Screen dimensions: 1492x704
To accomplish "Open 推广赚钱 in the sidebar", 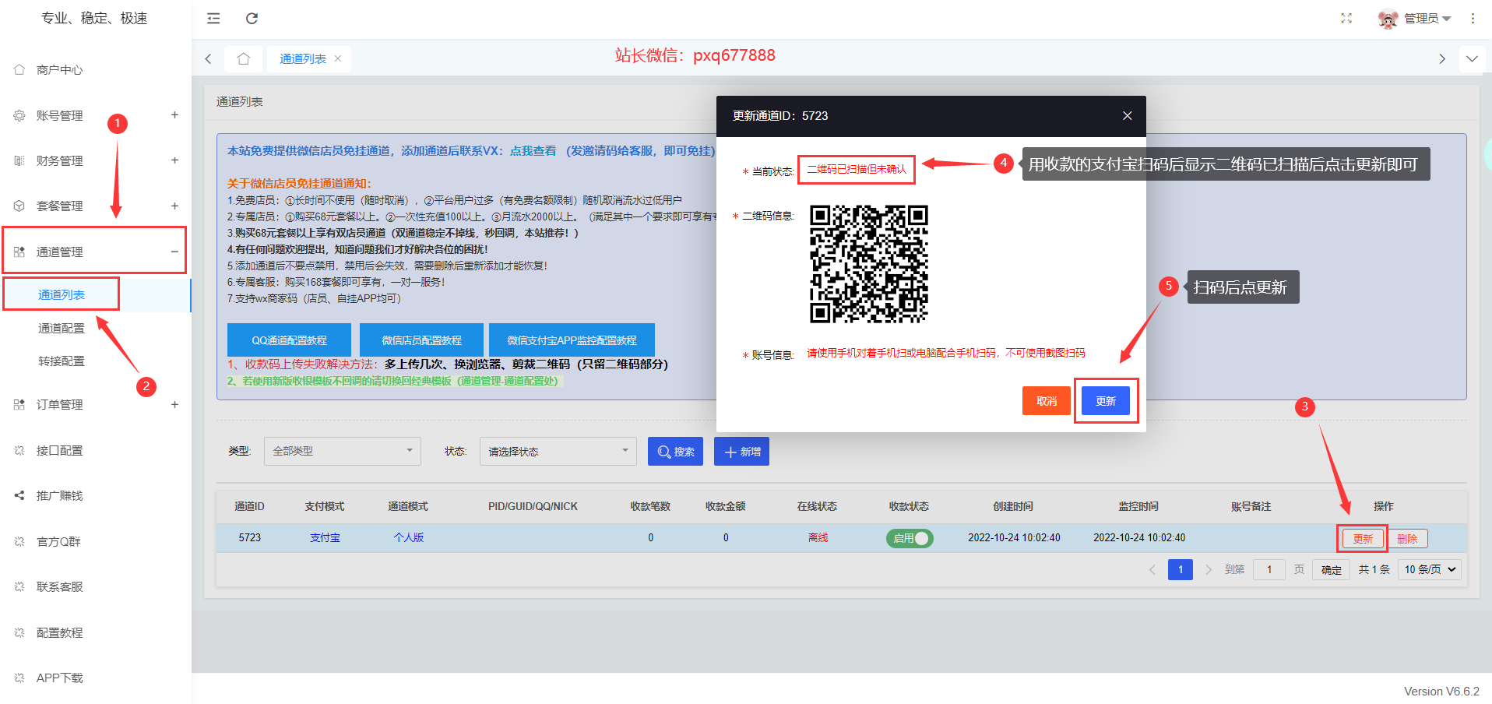I will tap(59, 495).
